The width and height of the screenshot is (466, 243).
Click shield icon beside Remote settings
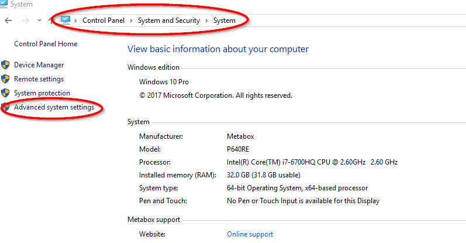tap(5, 79)
